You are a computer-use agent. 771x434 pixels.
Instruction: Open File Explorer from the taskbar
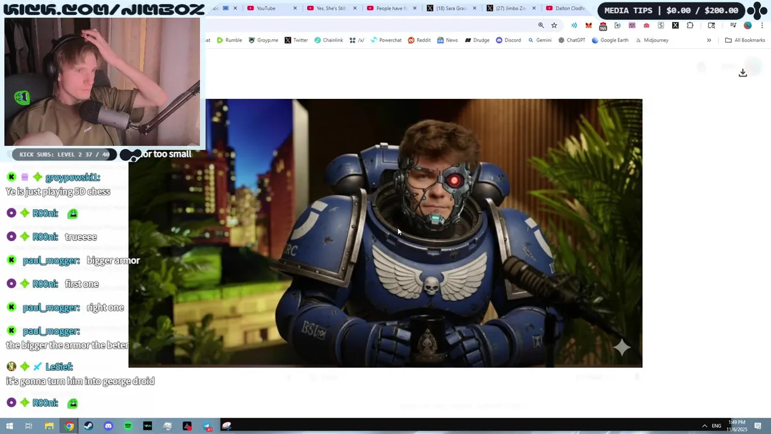point(49,426)
